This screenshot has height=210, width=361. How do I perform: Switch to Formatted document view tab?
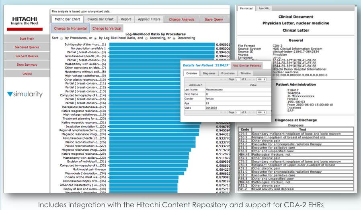tap(246, 8)
